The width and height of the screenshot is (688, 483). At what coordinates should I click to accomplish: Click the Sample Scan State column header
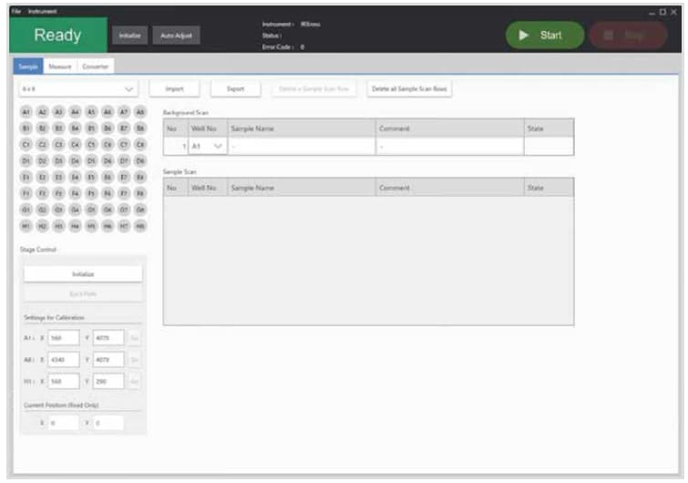[549, 188]
